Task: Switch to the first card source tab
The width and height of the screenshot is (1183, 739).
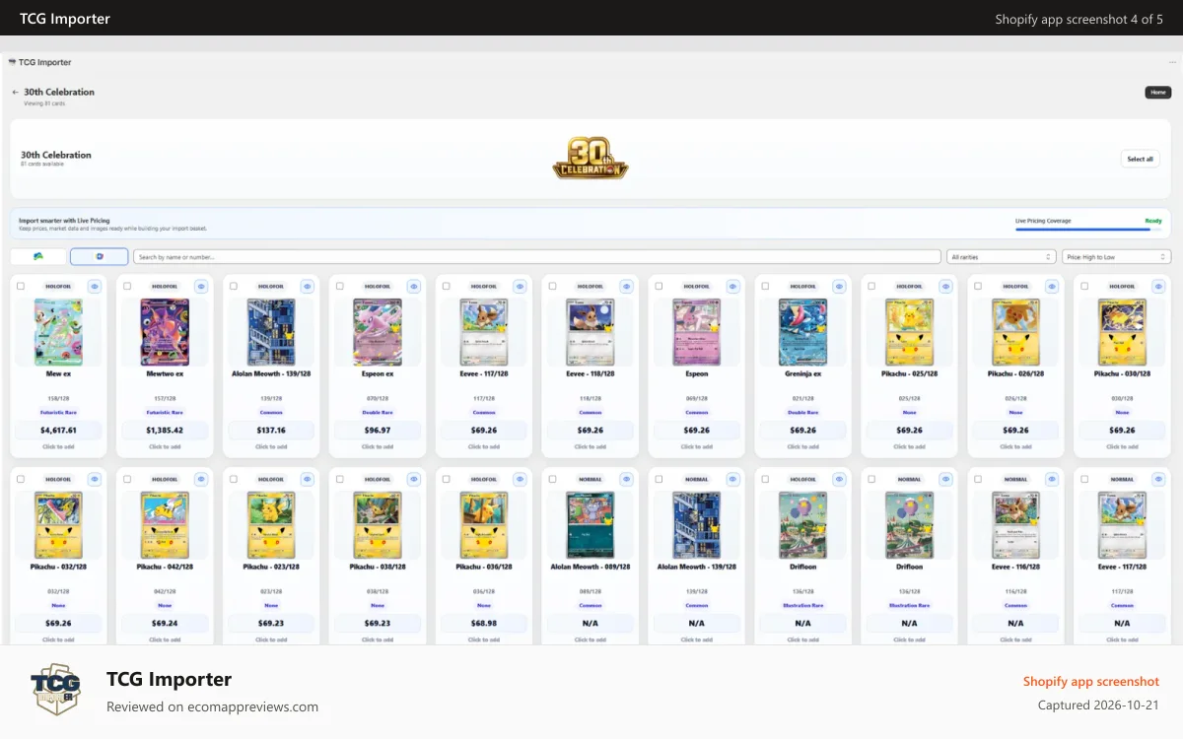Action: pos(38,256)
